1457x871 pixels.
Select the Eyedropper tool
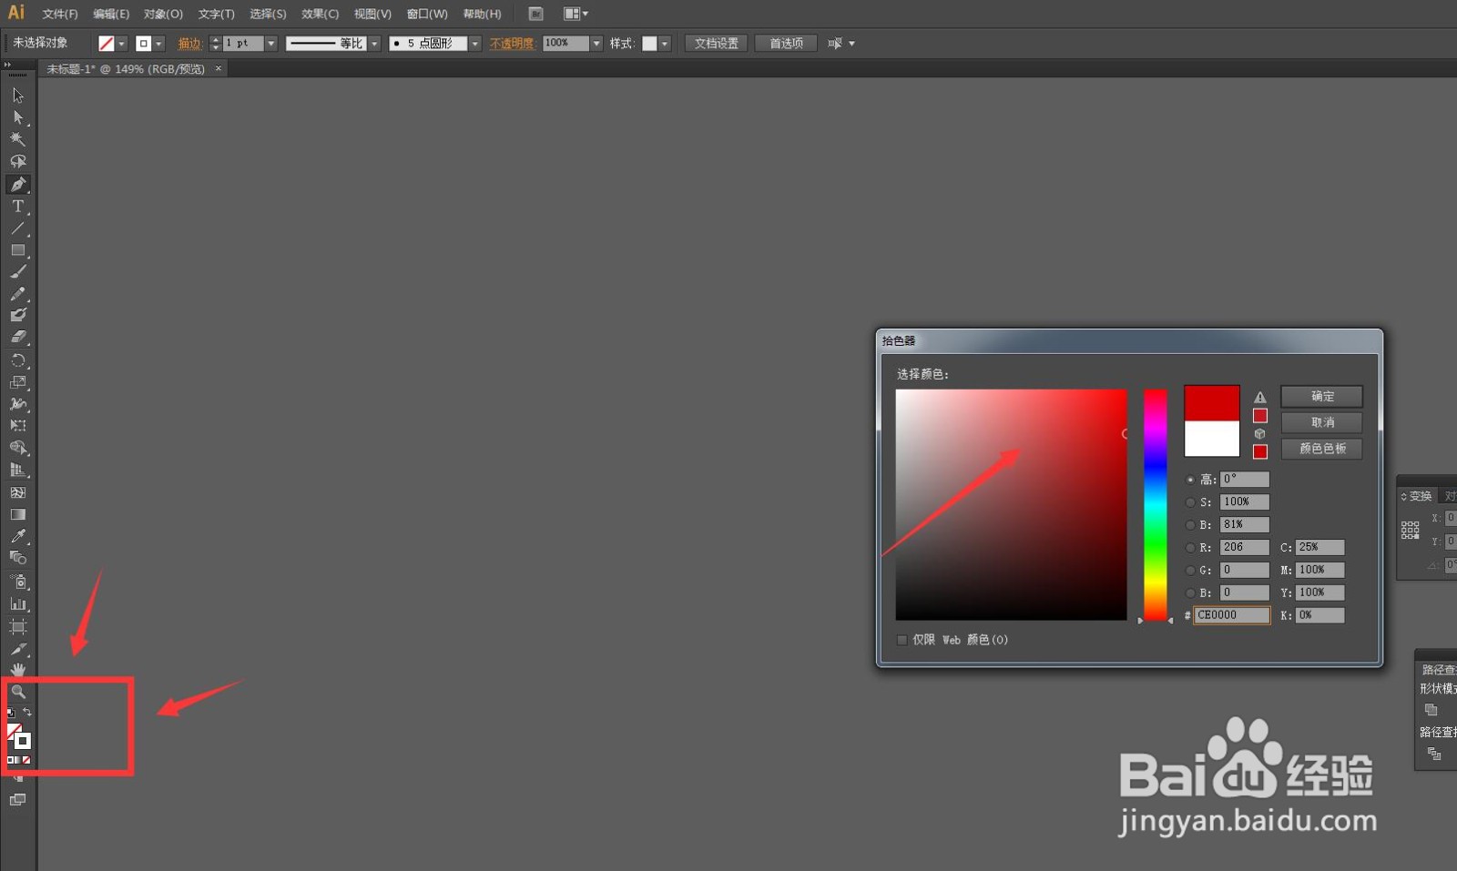click(18, 536)
